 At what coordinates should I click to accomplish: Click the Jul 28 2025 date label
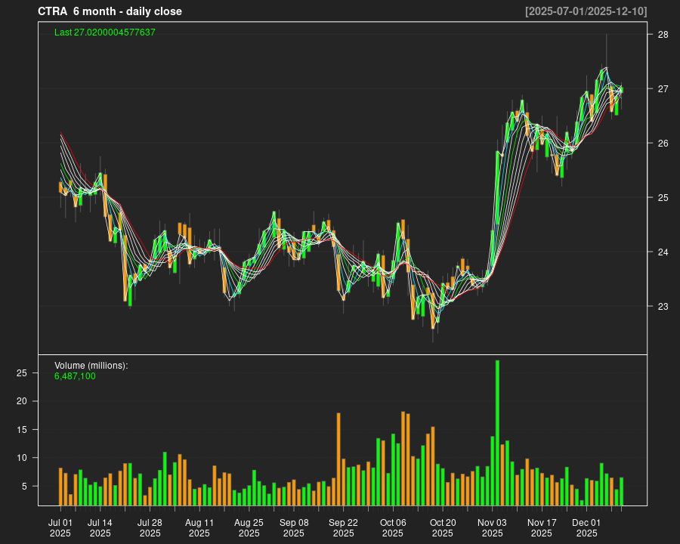pos(150,527)
